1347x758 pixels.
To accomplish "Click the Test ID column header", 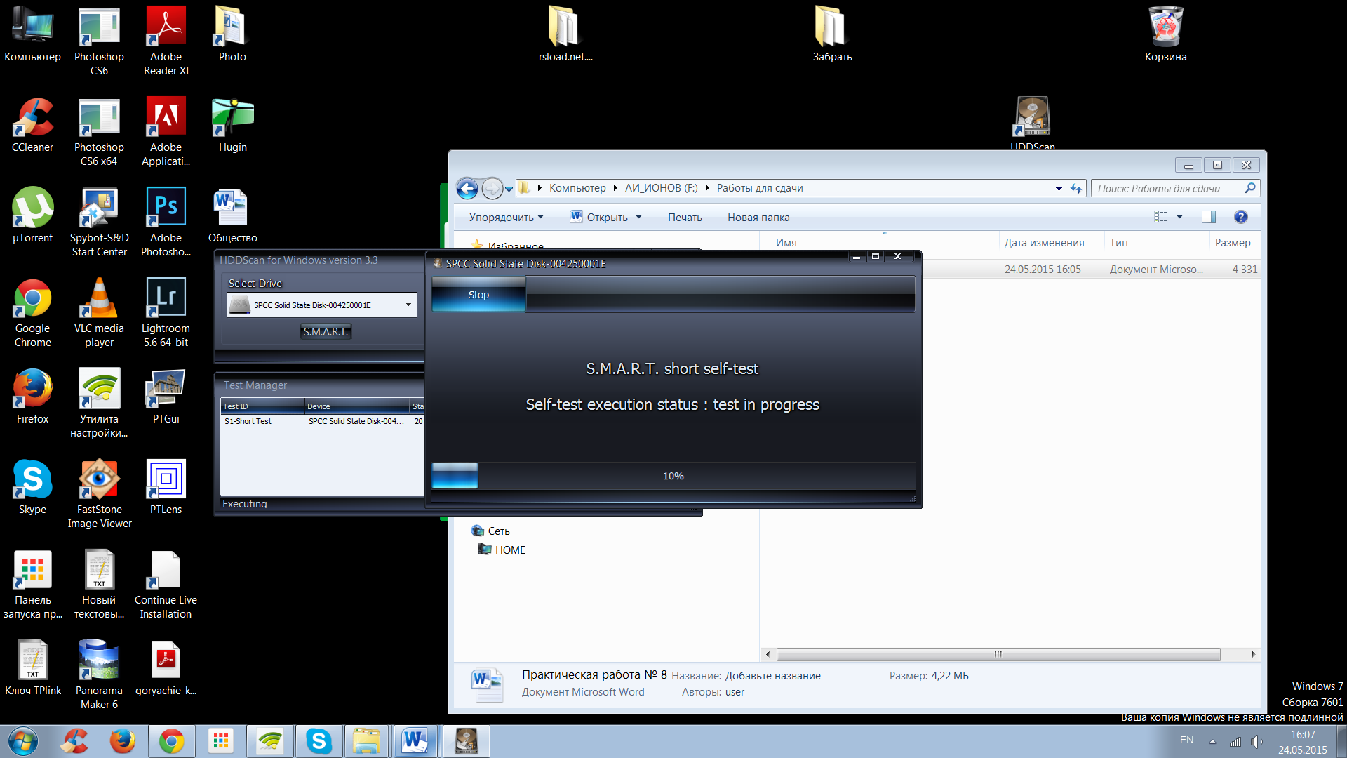I will click(x=262, y=406).
